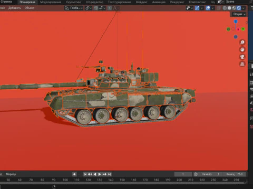
Task: Expand the overlays settings dropdown arrow
Action: click(x=212, y=8)
